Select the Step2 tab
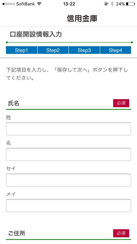Image resolution: width=137 pixels, height=244 pixels. pyautogui.click(x=53, y=50)
